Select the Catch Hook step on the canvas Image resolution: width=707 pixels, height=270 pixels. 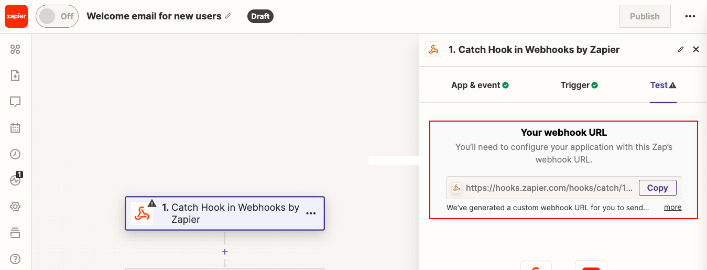point(225,213)
